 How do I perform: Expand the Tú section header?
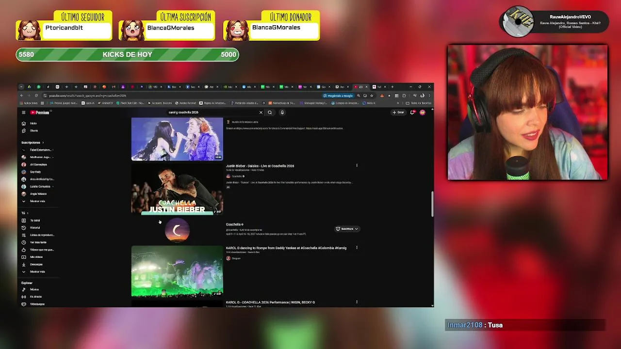pos(25,213)
